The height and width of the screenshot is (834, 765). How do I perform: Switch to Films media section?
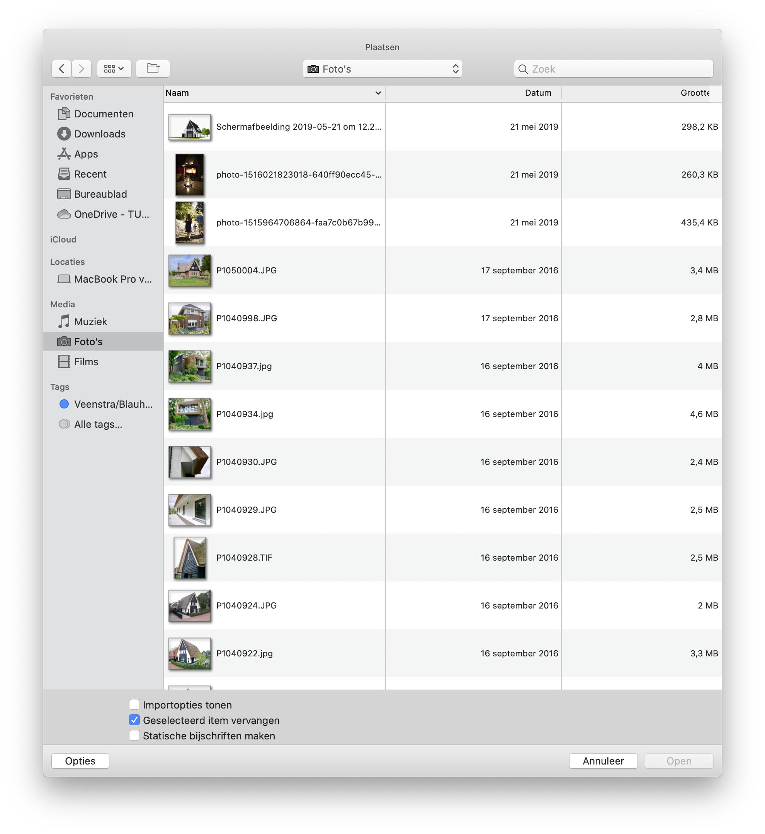point(86,361)
